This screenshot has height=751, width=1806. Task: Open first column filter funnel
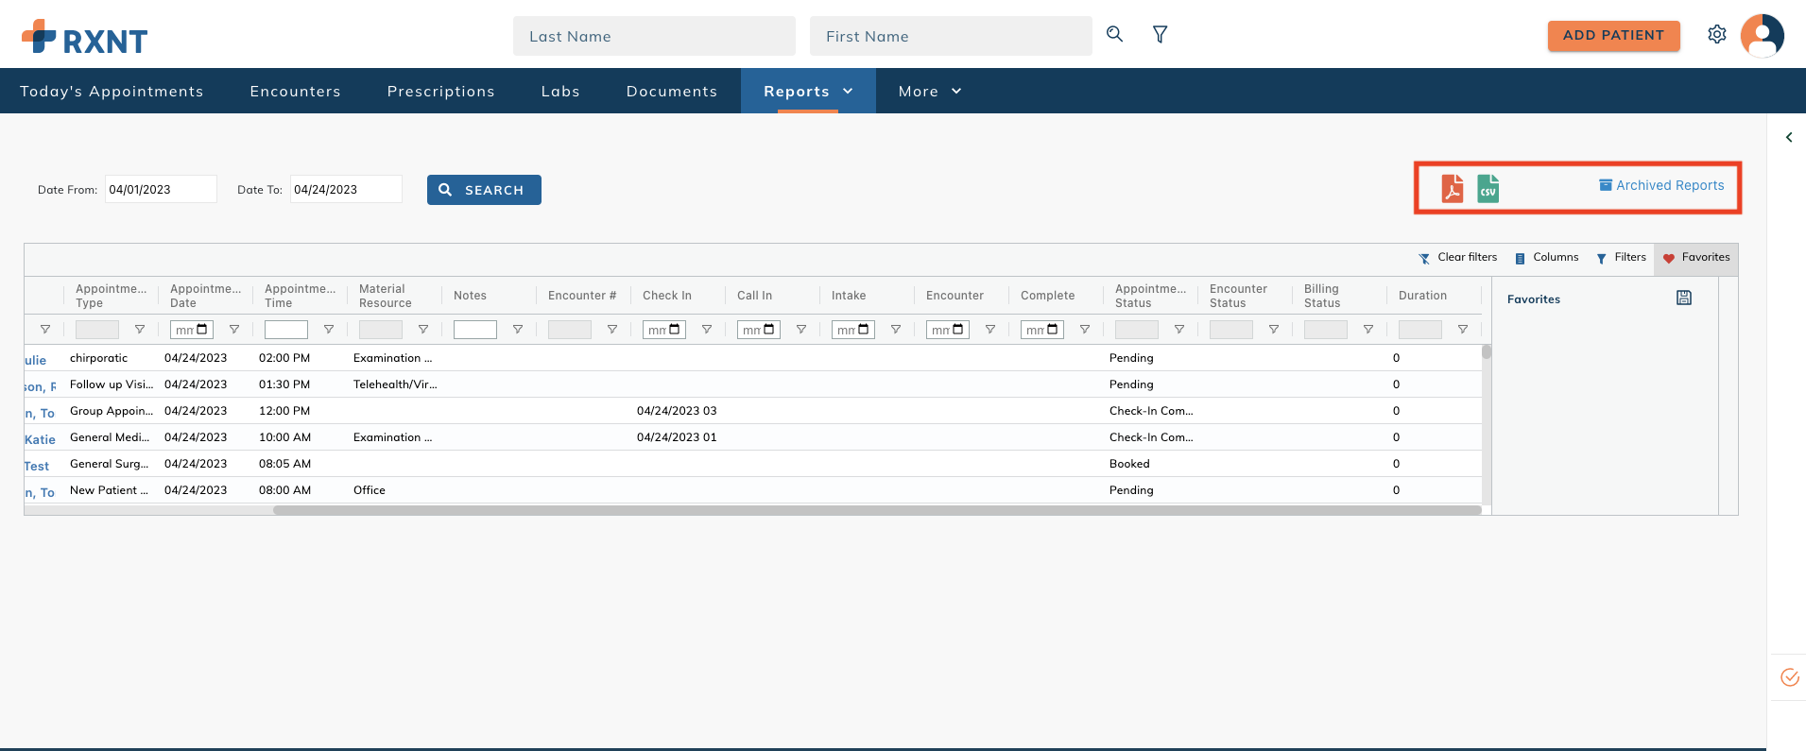(x=45, y=330)
